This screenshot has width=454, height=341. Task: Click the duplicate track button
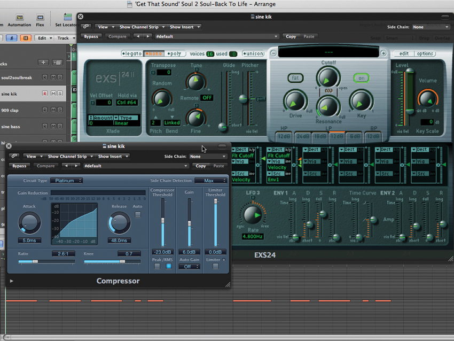tap(57, 63)
